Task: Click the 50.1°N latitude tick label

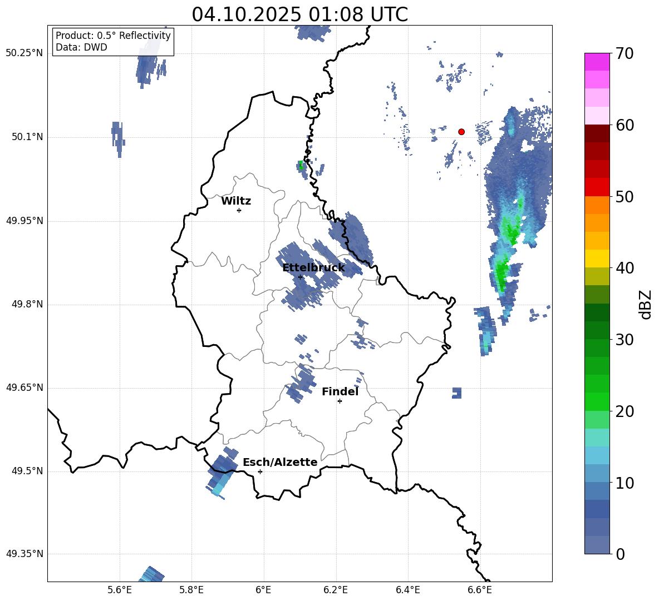Action: [27, 137]
